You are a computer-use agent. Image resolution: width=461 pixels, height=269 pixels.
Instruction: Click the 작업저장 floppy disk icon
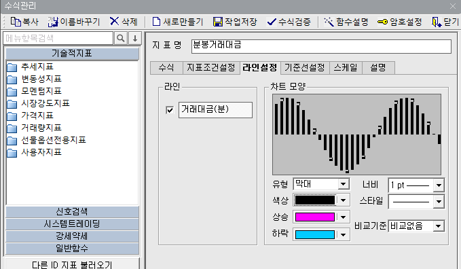[x=218, y=22]
